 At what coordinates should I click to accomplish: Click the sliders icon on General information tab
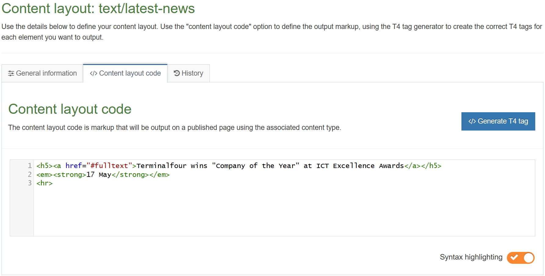(x=11, y=73)
